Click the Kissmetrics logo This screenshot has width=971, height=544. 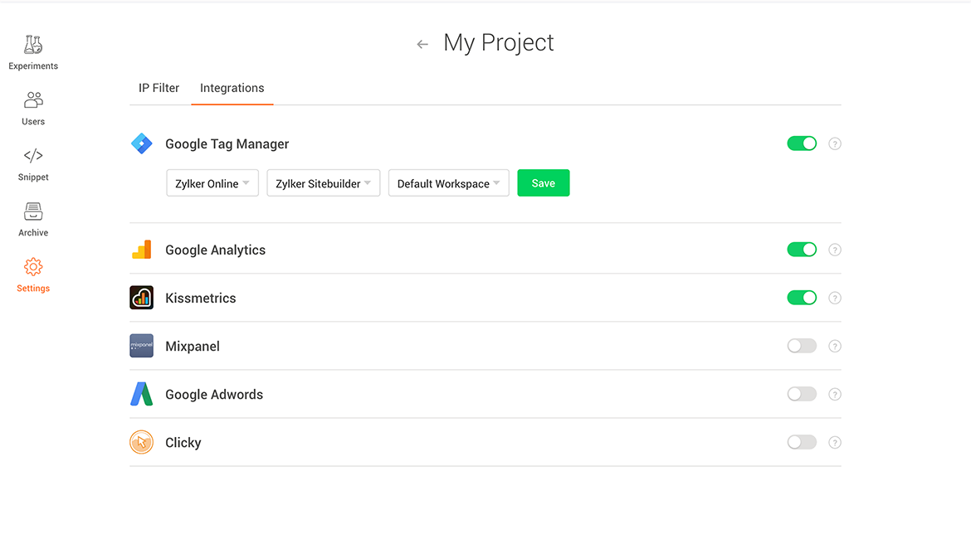142,298
